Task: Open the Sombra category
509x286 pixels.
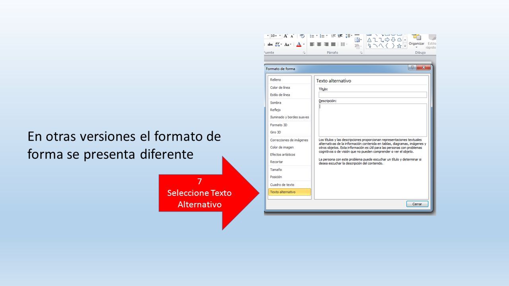Action: (289, 102)
